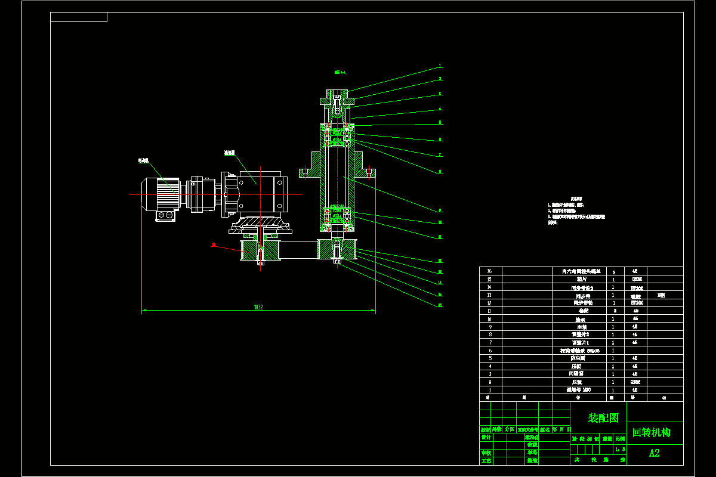Click the dimension value '1032'

coord(258,307)
